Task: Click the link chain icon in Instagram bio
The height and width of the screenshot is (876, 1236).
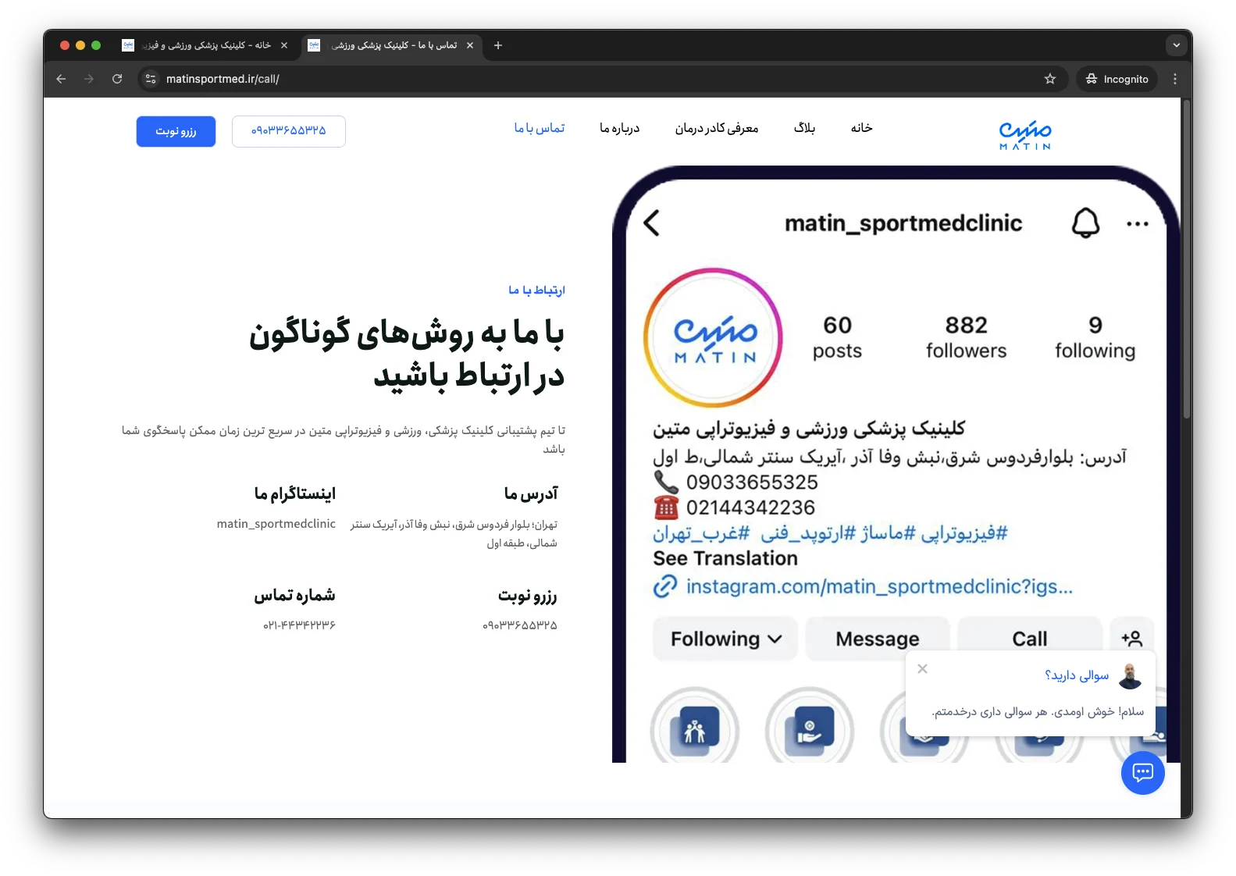Action: point(665,586)
